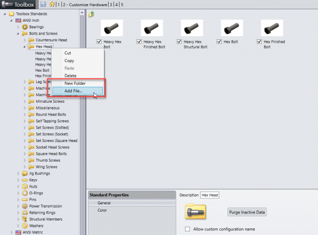Click scroll-up arrow of tree scrollbar

[x=82, y=12]
